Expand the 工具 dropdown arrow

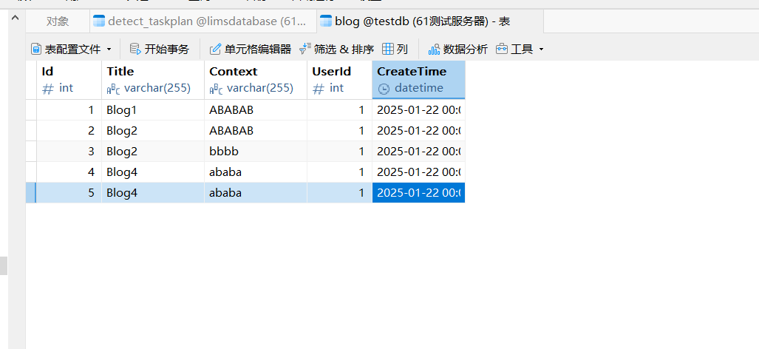click(x=542, y=50)
